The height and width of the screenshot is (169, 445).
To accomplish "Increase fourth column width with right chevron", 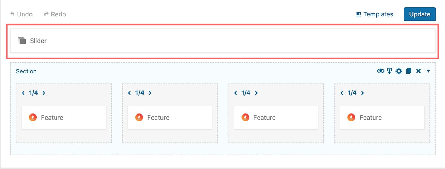I will [x=362, y=93].
